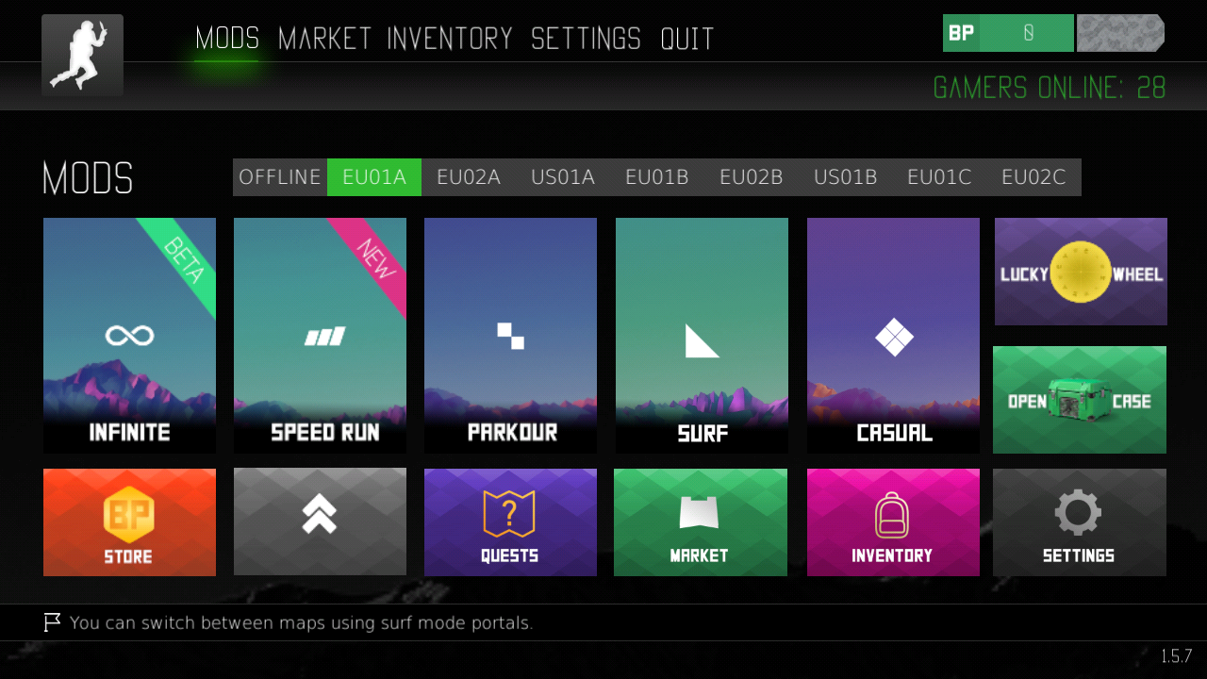The height and width of the screenshot is (679, 1207).
Task: Open the Settings gear tile
Action: [1080, 522]
